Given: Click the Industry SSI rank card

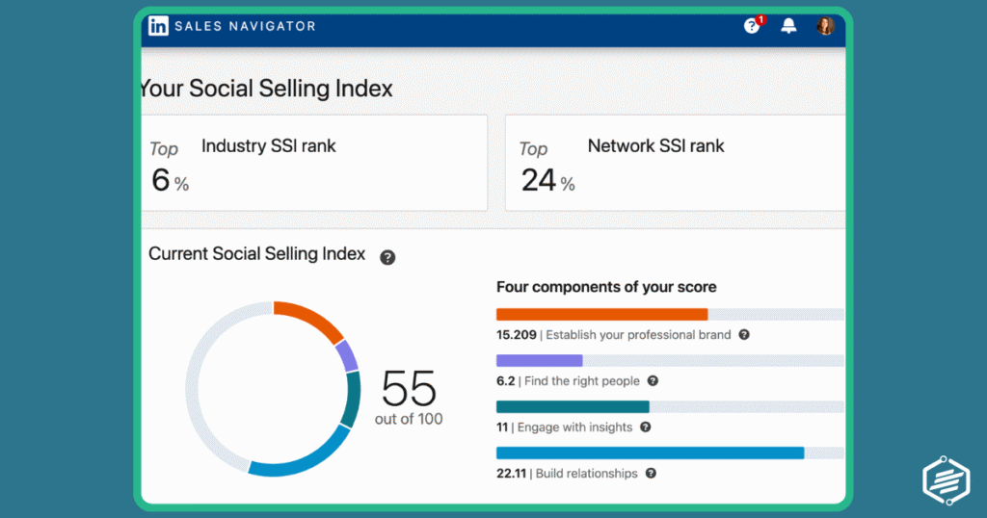Looking at the screenshot, I should coord(314,163).
